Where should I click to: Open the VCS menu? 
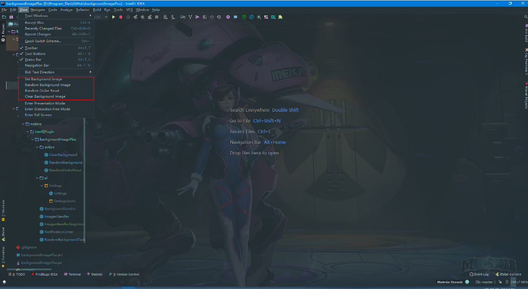coord(129,10)
